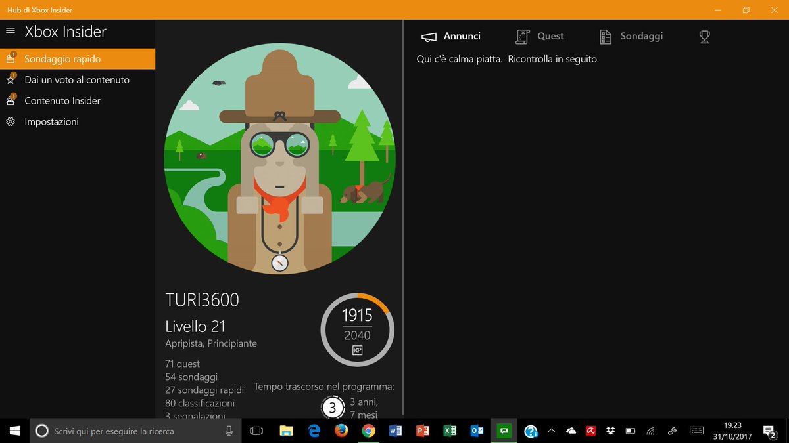This screenshot has width=789, height=443.
Task: Click the Wi-Fi network tray icon
Action: pos(650,431)
